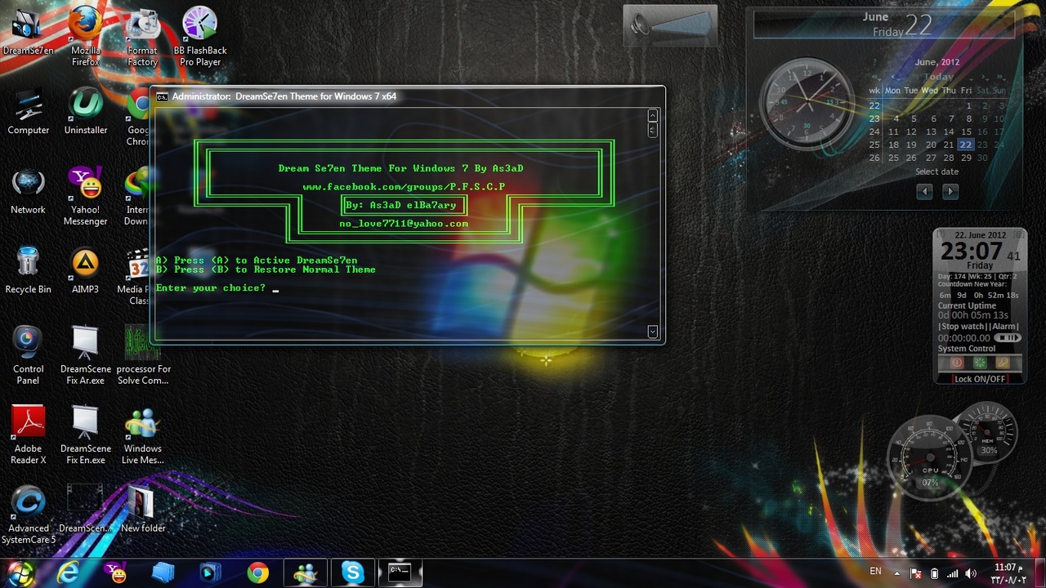Viewport: 1046px width, 588px height.
Task: Select June 15 in the calendar
Action: 967,131
